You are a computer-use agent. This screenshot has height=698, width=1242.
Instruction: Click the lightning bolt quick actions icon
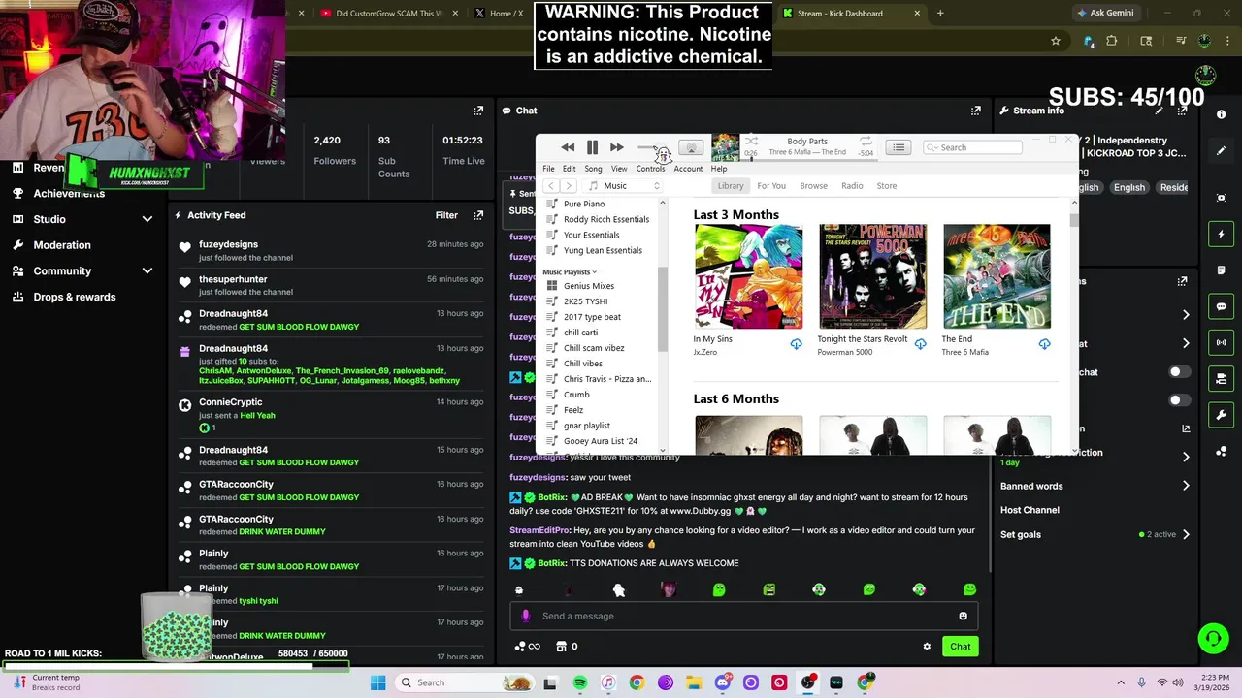coord(1221,234)
